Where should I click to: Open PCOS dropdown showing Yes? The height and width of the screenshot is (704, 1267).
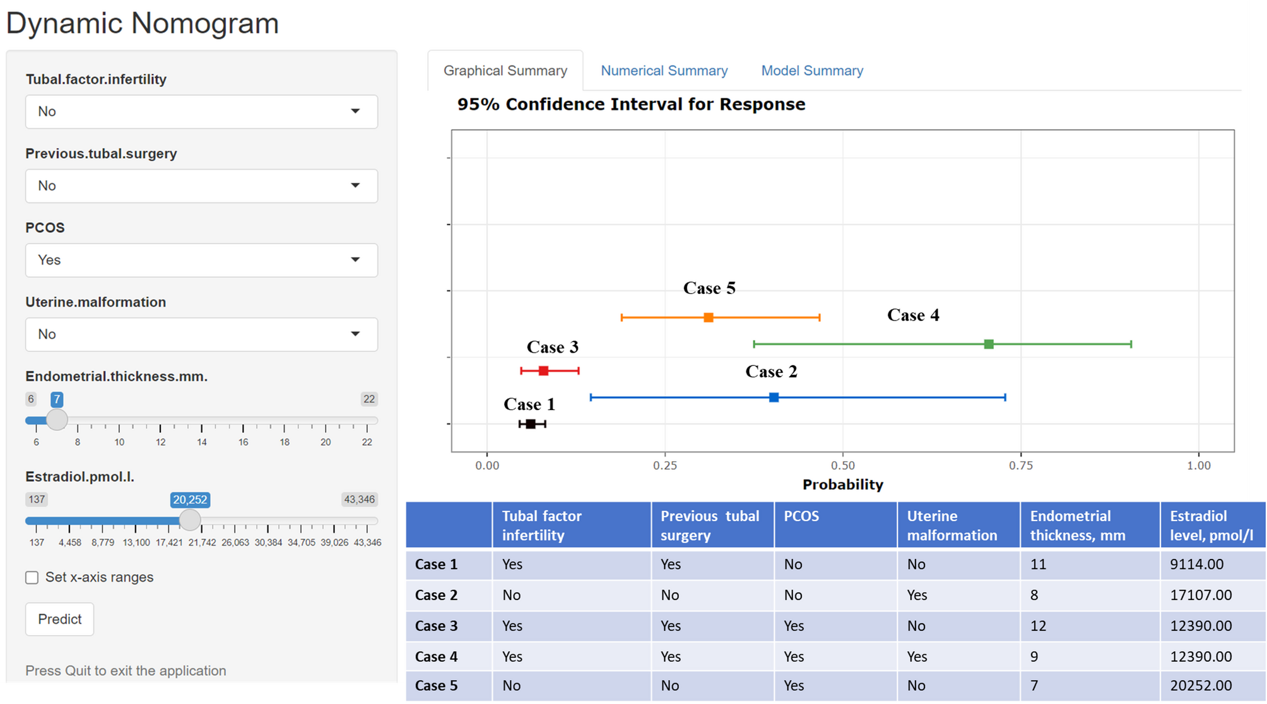point(201,260)
